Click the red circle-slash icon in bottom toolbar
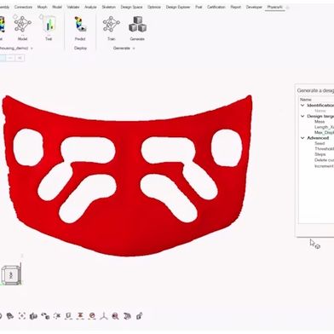Viewport: 334px width, 334px height. point(92,316)
